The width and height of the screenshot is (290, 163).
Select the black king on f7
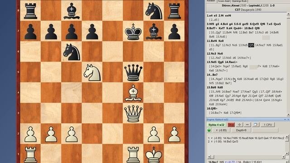coord(133,32)
